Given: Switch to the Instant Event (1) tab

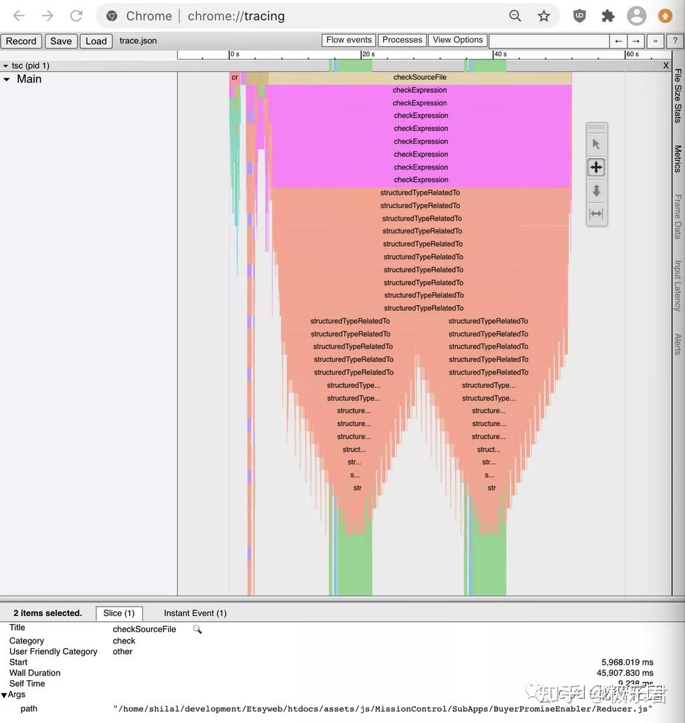Looking at the screenshot, I should pyautogui.click(x=194, y=613).
